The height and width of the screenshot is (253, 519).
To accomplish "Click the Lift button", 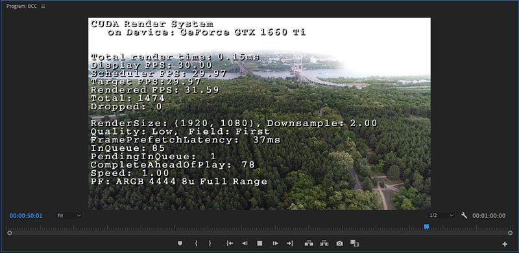I will point(309,243).
